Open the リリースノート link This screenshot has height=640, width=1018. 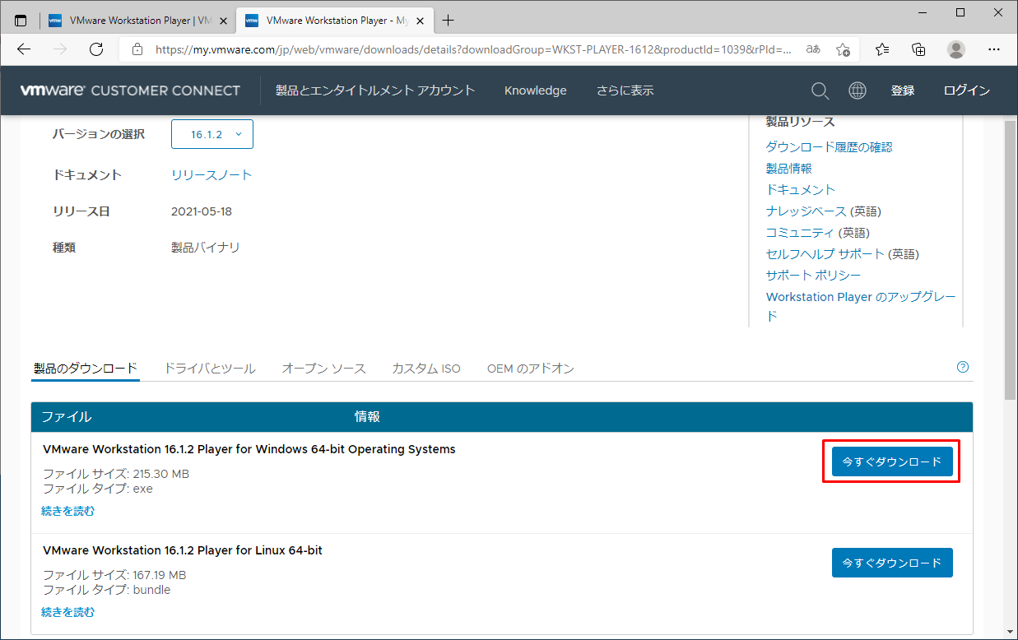point(212,175)
